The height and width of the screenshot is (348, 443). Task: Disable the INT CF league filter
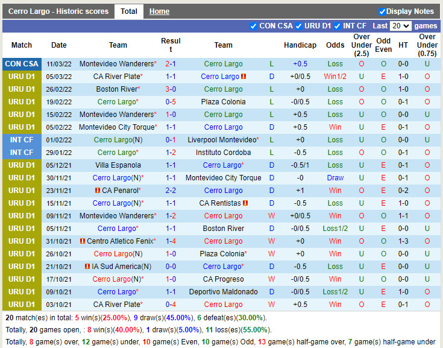(338, 26)
